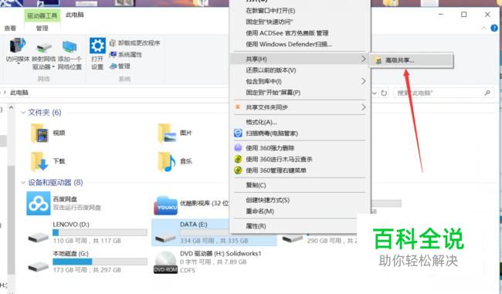This screenshot has height=294, width=502.
Task: Click the navigation pane scroll up arrow
Action: [x=12, y=108]
